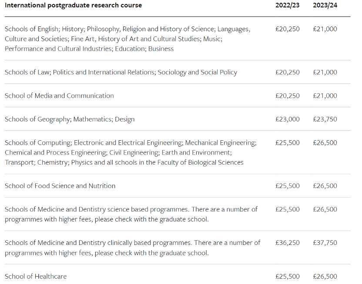Screen dimensions: 362x284
Task: Click the School of Healthcare row label
Action: (36, 276)
